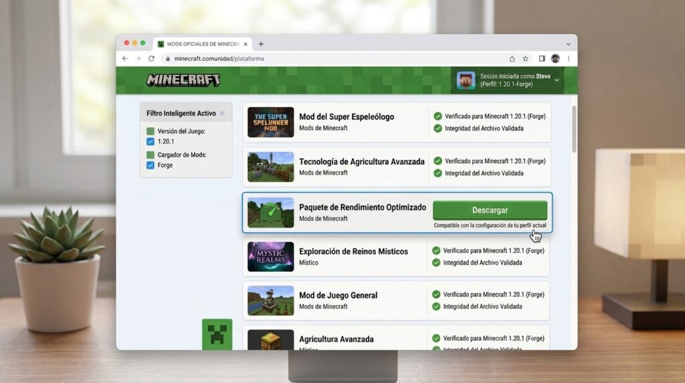
Task: Open the Agricultura Avanzada thumbnail
Action: (270, 339)
